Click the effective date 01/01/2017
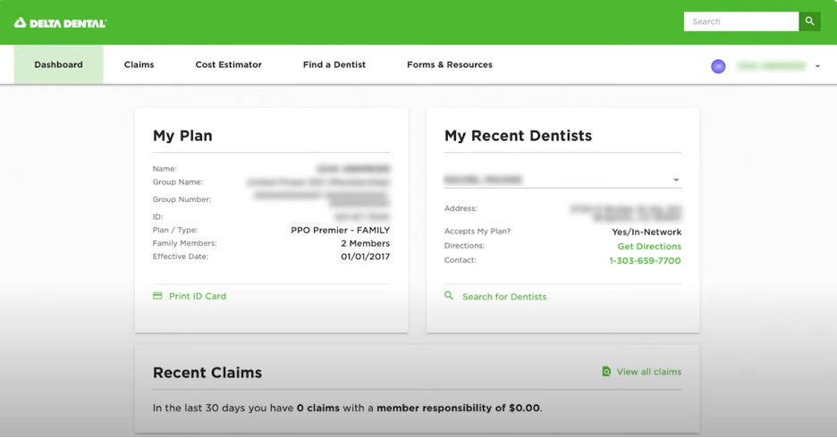Image resolution: width=837 pixels, height=438 pixels. (x=365, y=257)
